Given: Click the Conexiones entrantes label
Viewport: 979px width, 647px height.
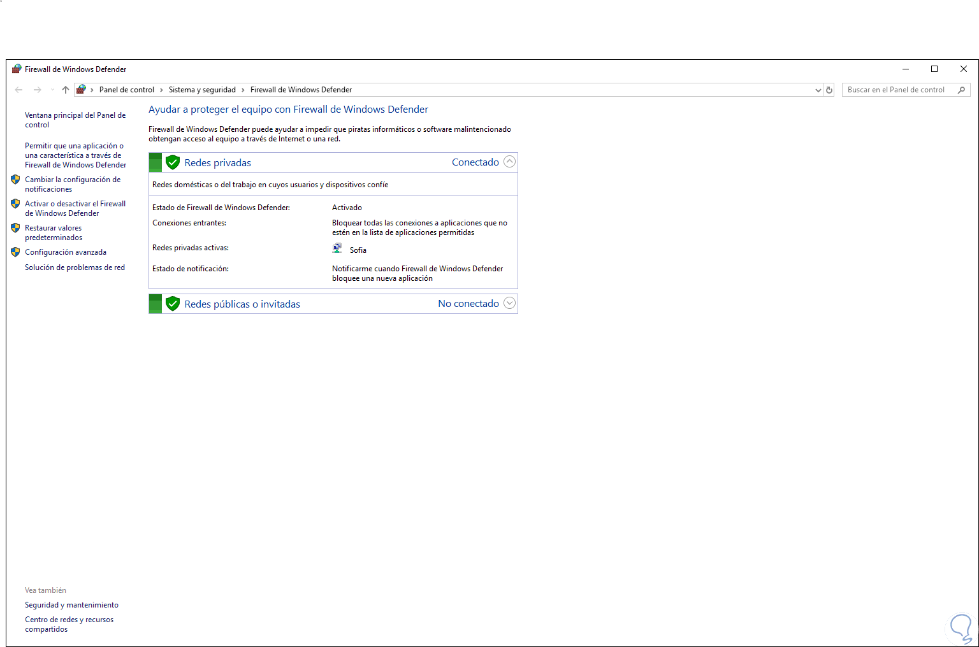Looking at the screenshot, I should pyautogui.click(x=189, y=223).
